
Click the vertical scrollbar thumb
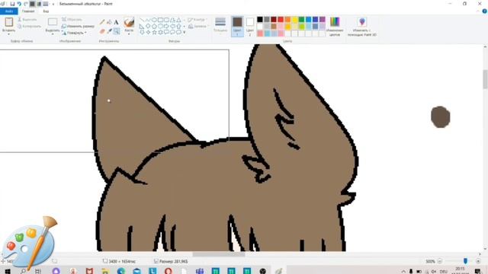[485, 79]
